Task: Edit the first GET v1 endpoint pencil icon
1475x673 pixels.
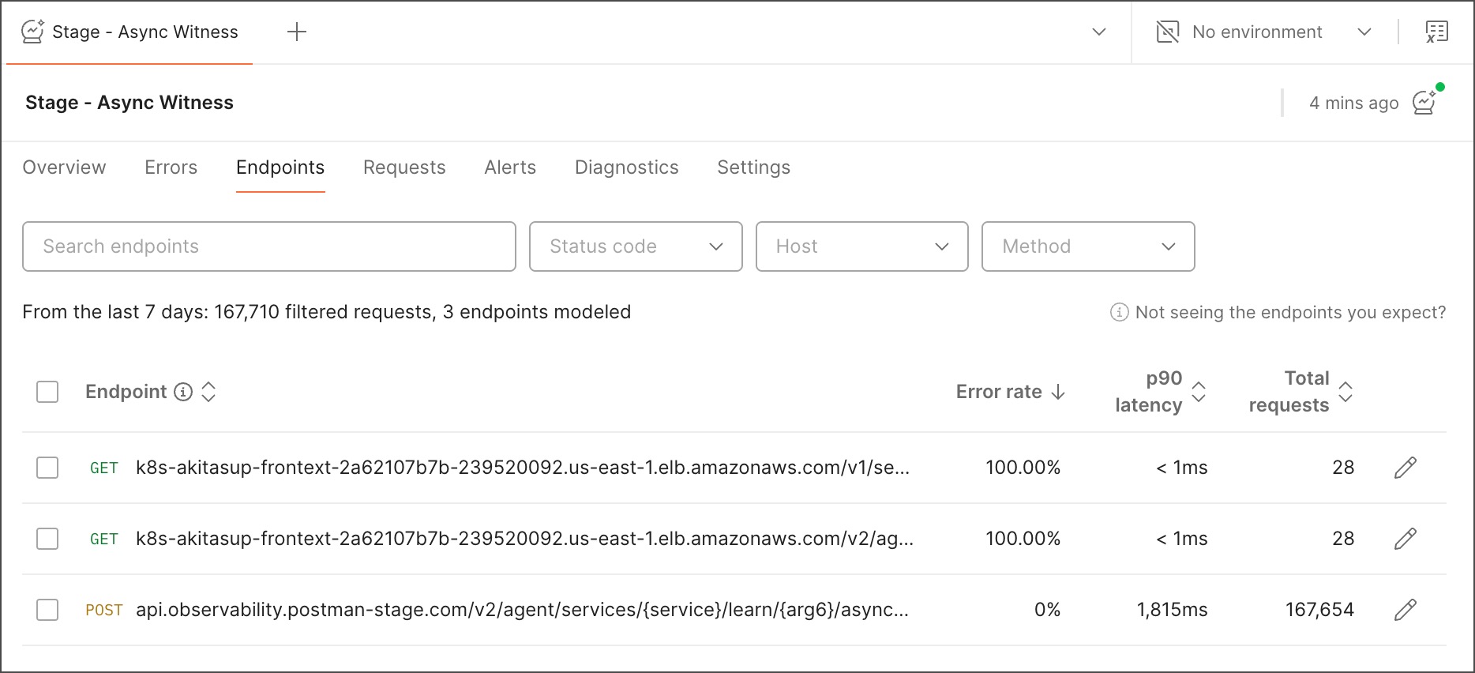Action: point(1405,468)
